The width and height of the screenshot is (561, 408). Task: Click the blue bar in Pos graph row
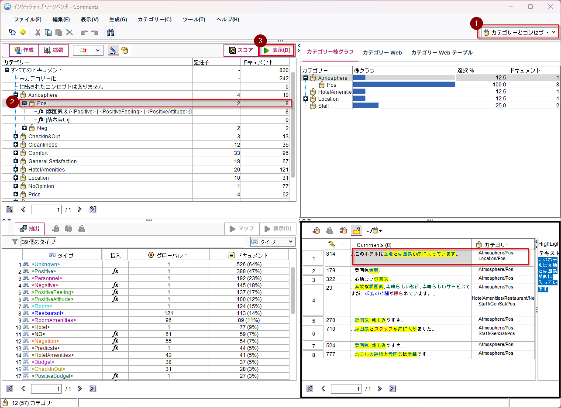point(404,85)
